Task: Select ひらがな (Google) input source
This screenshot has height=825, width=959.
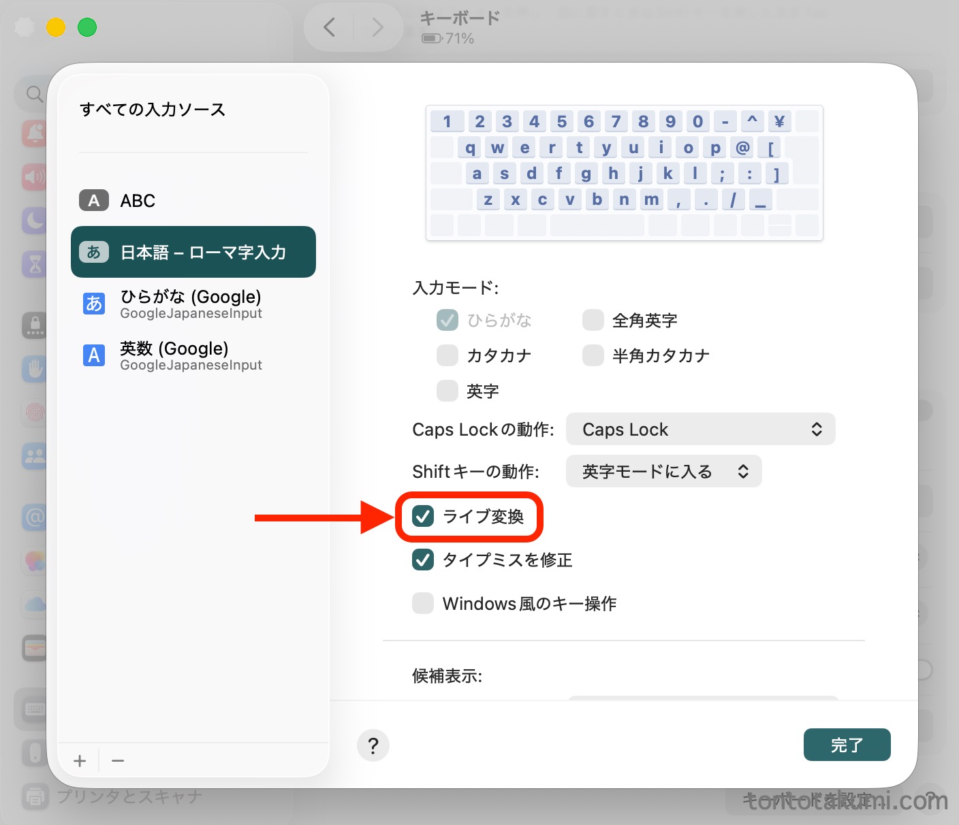Action: click(191, 304)
